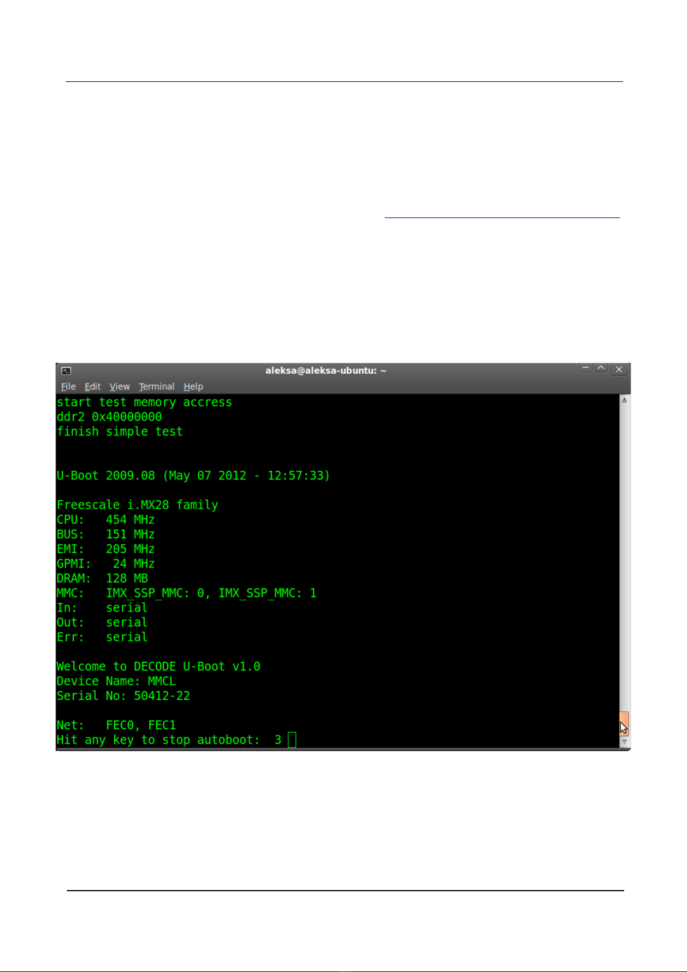This screenshot has height=972, width=687.
Task: Click the 'Err: serial' line
Action: pos(102,637)
